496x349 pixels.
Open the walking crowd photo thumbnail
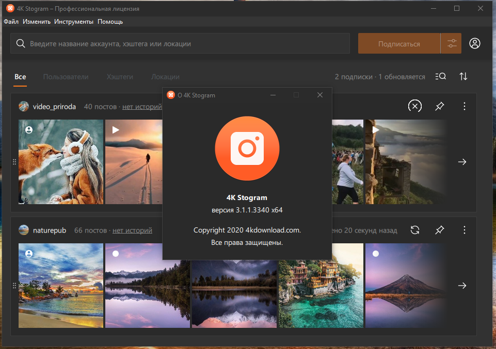pyautogui.click(x=348, y=162)
